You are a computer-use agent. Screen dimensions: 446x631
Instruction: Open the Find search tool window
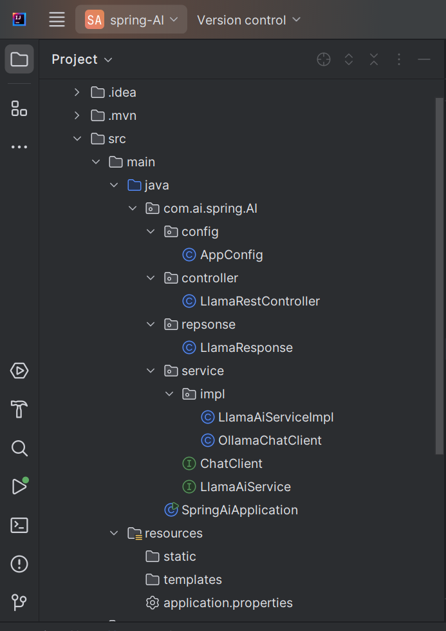coord(19,448)
